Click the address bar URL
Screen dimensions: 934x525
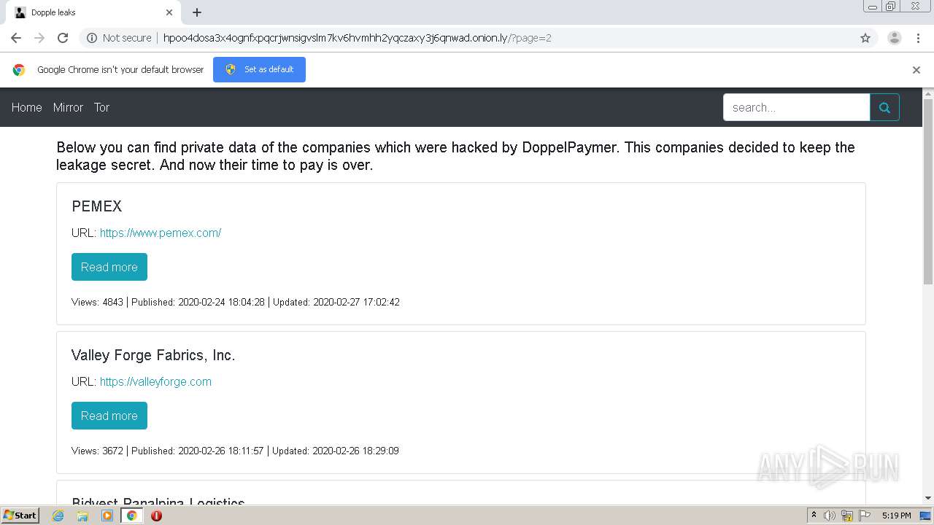(x=357, y=38)
